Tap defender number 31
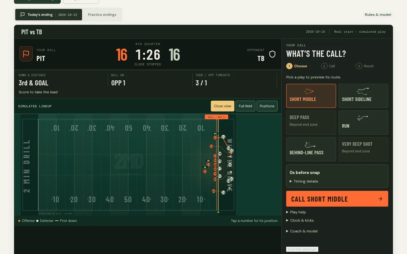The height and width of the screenshot is (254, 407). pyautogui.click(x=231, y=151)
